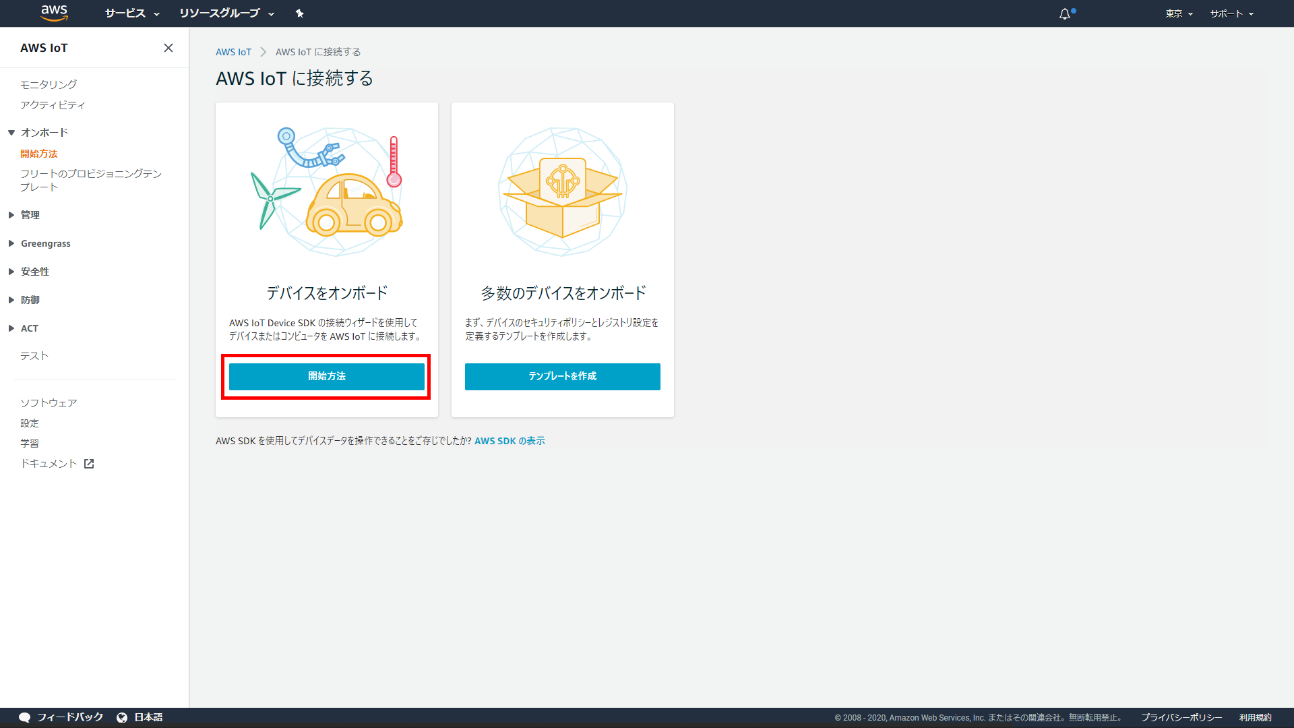The height and width of the screenshot is (728, 1294).
Task: Close the AWS IoT sidebar panel
Action: coord(168,48)
